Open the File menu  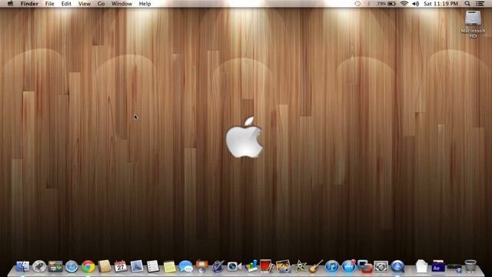click(x=49, y=4)
